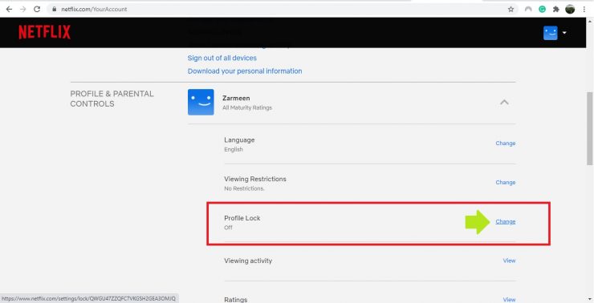Screen dimensions: 594x303
Task: Click the 'Language' label
Action: [x=239, y=140]
